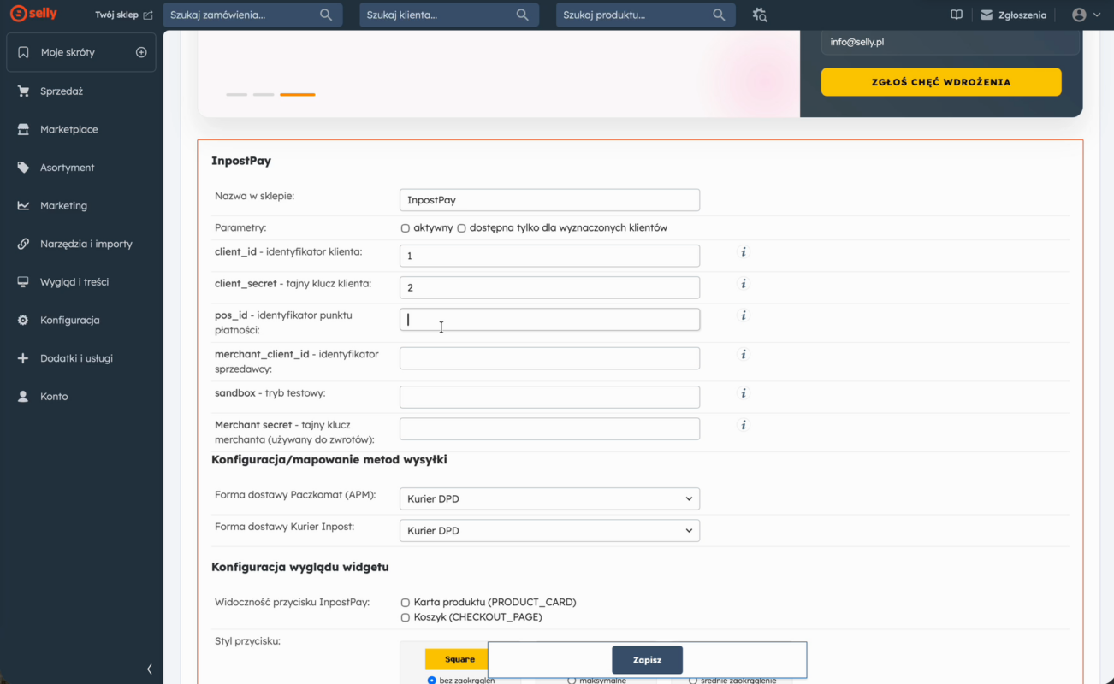The width and height of the screenshot is (1114, 684).
Task: Show info for merchant_client_id field
Action: click(744, 354)
